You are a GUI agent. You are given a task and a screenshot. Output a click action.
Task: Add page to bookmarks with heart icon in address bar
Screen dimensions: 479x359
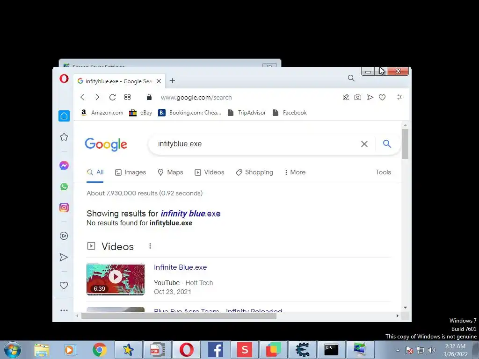[x=382, y=97]
